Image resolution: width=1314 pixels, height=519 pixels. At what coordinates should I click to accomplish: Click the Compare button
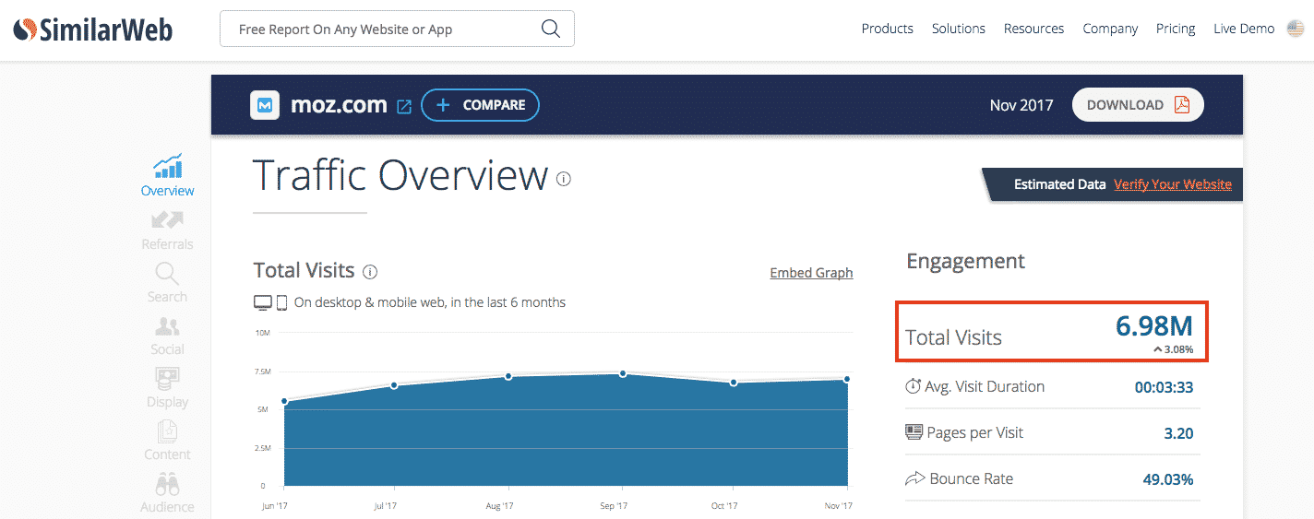pos(480,105)
